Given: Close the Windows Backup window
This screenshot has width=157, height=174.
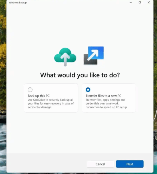Looking at the screenshot, I should click(x=149, y=3).
